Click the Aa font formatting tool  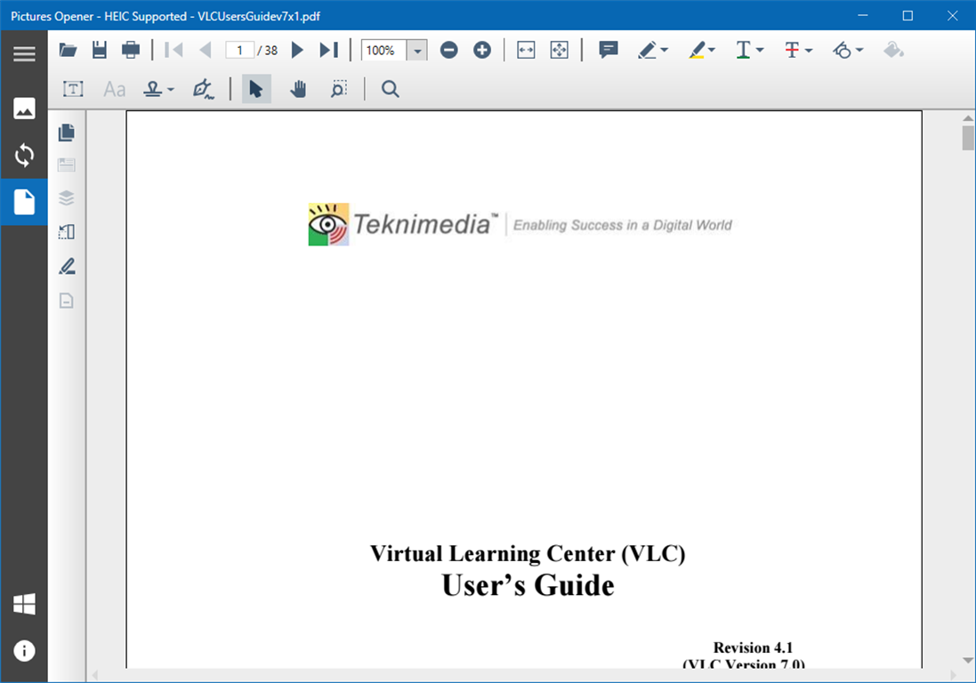click(115, 90)
